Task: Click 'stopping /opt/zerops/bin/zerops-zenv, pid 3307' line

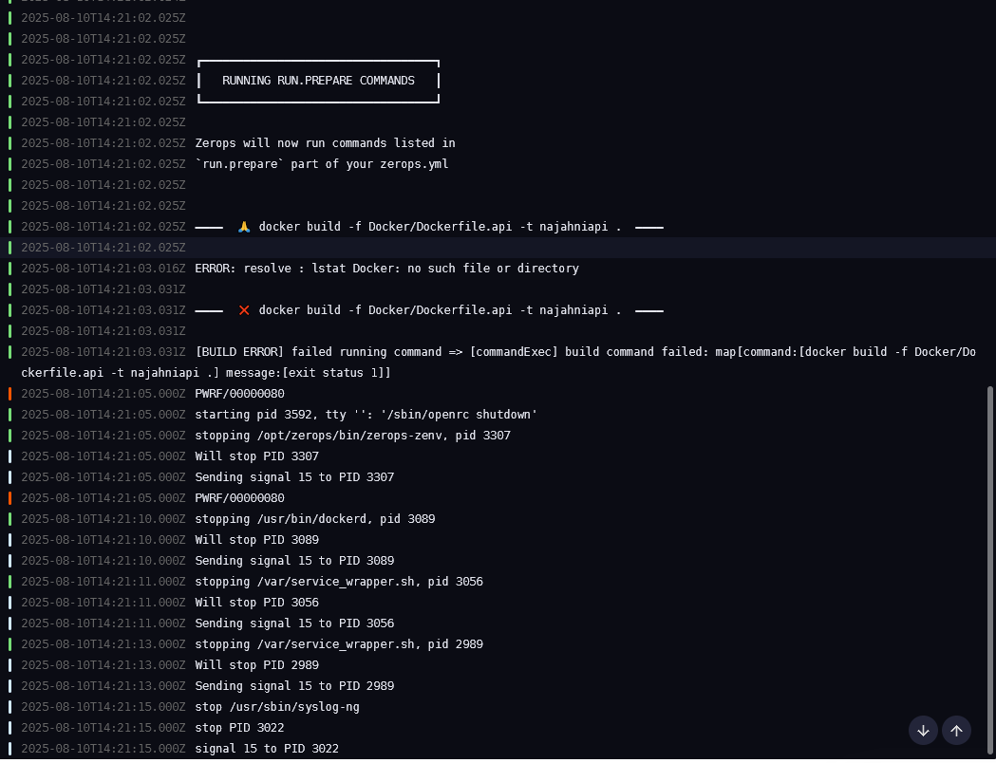Action: point(352,436)
